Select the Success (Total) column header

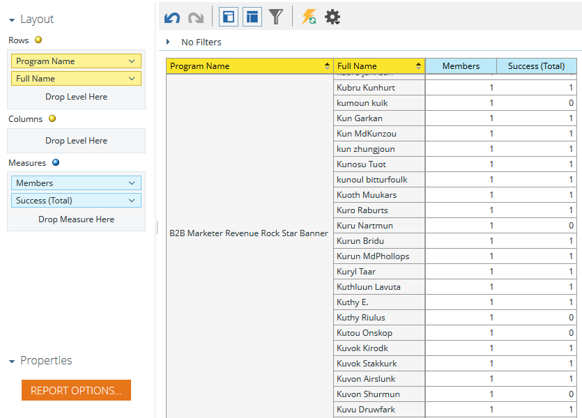[x=536, y=66]
